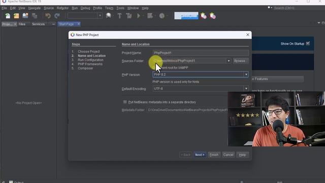
Task: Click the Cancel button
Action: tap(228, 155)
